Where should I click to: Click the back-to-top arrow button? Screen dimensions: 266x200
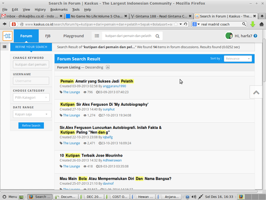[x=256, y=92]
